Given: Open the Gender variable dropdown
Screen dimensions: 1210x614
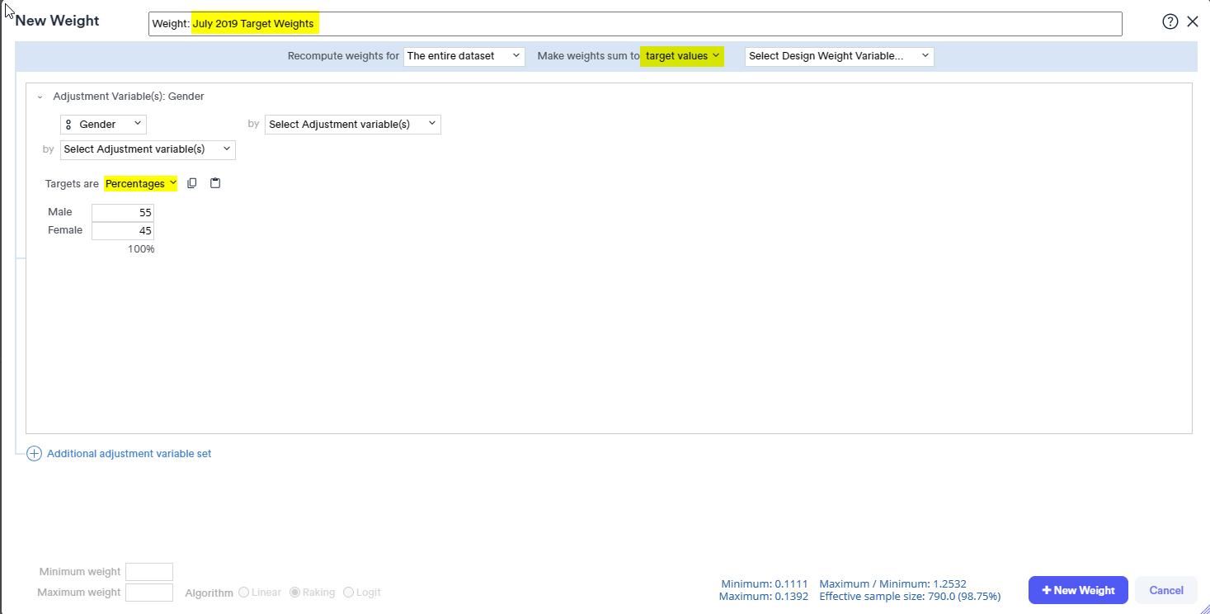Looking at the screenshot, I should [103, 125].
